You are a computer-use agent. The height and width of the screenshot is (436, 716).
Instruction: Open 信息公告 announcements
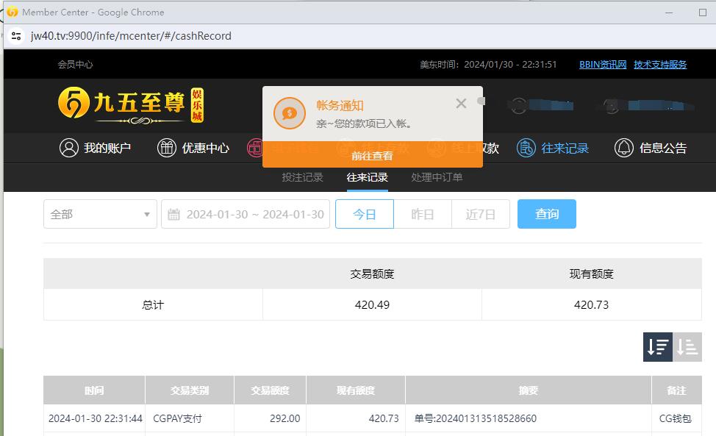pyautogui.click(x=651, y=148)
